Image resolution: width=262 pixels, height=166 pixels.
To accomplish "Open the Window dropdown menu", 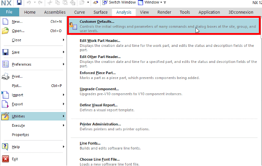I will coord(150,2).
